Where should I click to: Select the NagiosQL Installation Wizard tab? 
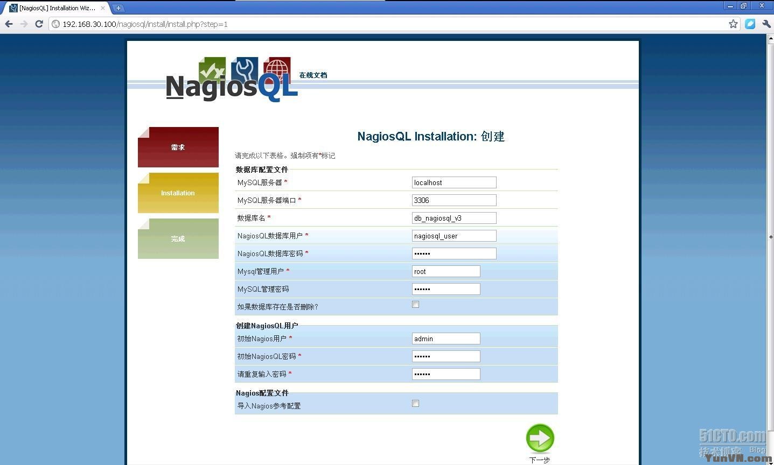57,8
